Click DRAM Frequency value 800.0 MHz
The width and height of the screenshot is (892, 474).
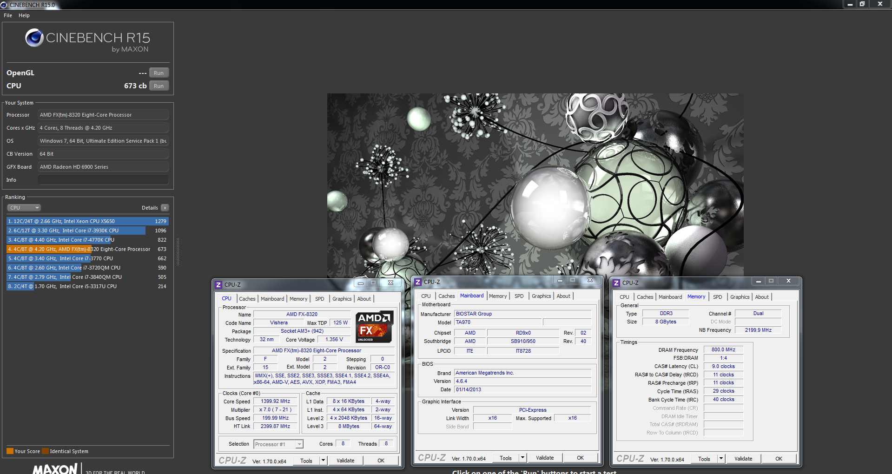coord(723,349)
